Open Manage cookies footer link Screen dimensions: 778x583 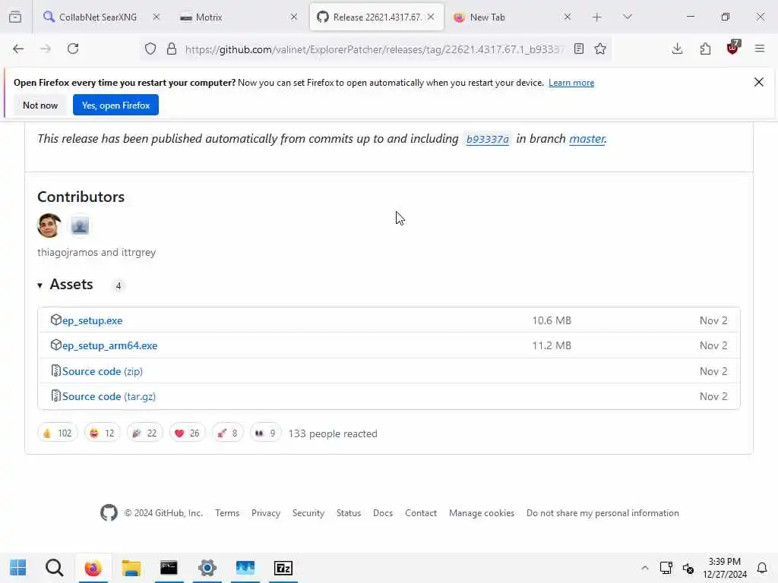(481, 513)
